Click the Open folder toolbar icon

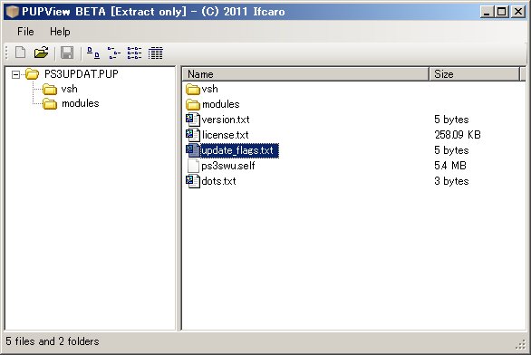[41, 53]
